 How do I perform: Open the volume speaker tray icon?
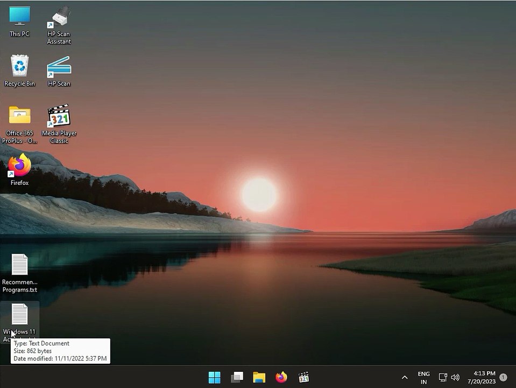[455, 377]
